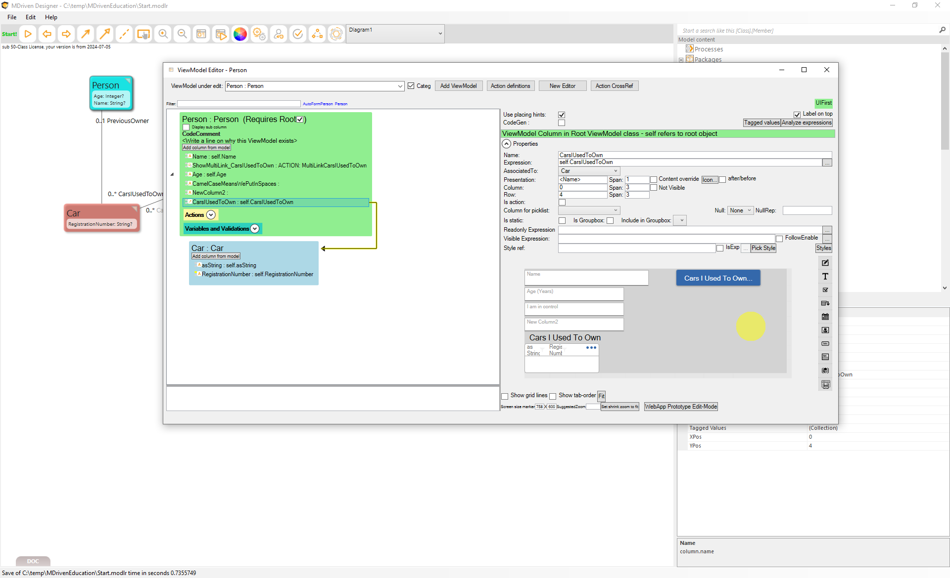Enable Show grid lines checkbox
950x578 pixels.
tap(505, 396)
